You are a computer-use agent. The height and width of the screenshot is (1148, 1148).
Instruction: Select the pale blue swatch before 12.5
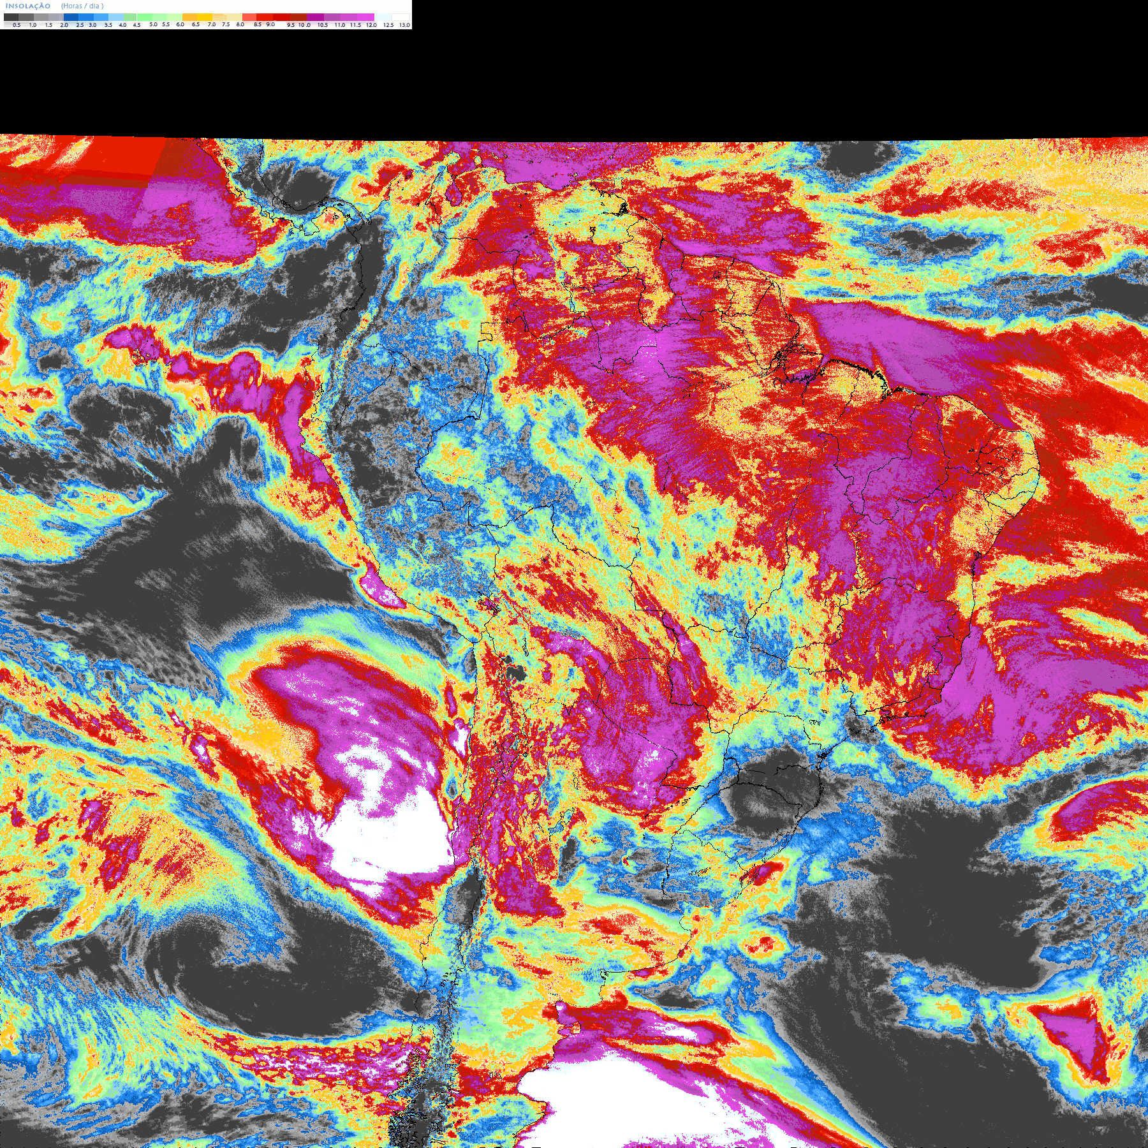(383, 17)
